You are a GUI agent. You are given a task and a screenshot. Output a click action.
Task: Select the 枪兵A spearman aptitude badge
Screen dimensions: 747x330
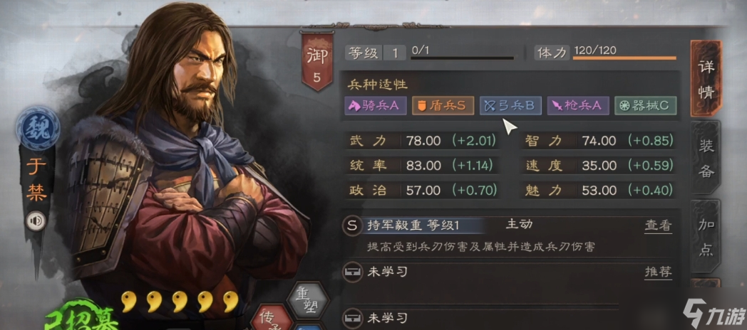click(x=578, y=105)
